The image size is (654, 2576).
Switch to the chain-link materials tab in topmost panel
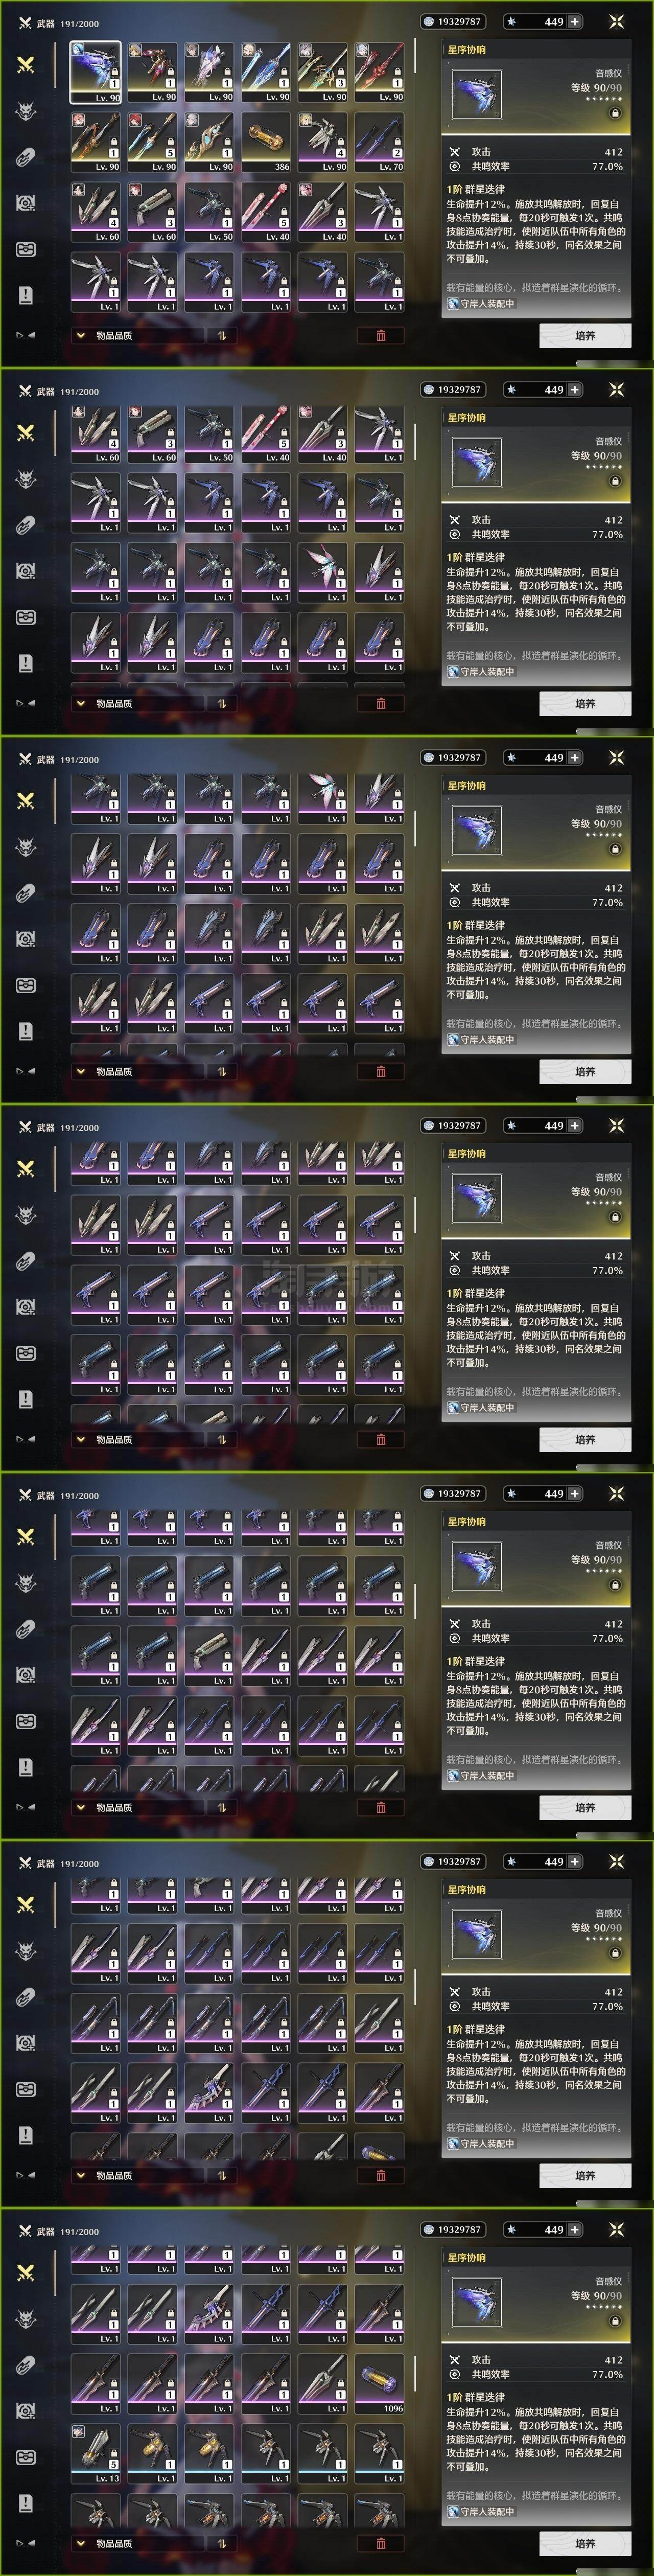click(x=26, y=157)
